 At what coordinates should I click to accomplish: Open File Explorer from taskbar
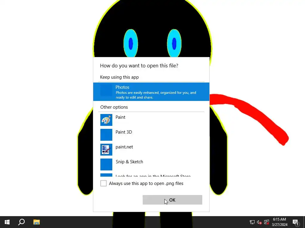36,222
